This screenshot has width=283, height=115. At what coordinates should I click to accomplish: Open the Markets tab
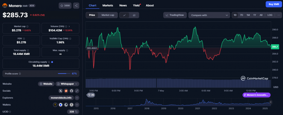108,6
